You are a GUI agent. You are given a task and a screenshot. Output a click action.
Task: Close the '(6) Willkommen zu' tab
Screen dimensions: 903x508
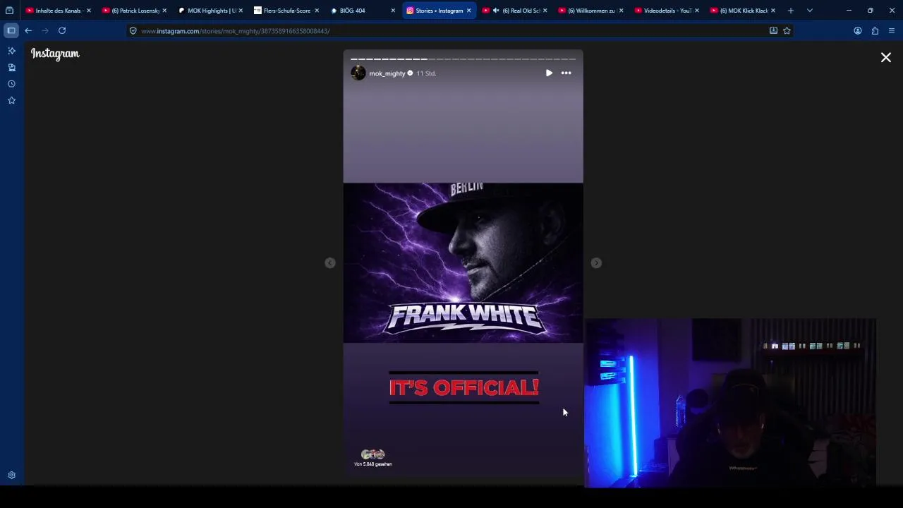(621, 11)
